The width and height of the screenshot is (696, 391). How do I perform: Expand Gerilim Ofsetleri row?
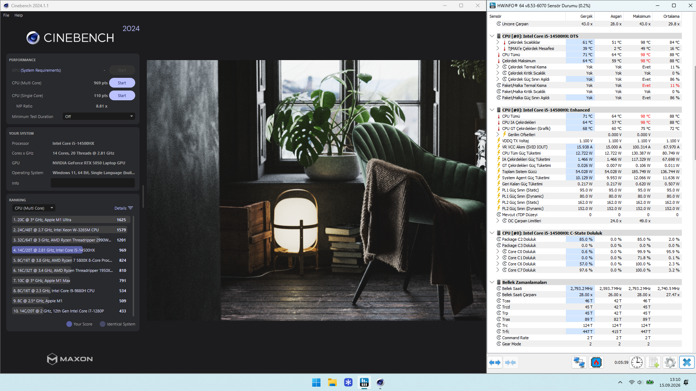point(498,135)
